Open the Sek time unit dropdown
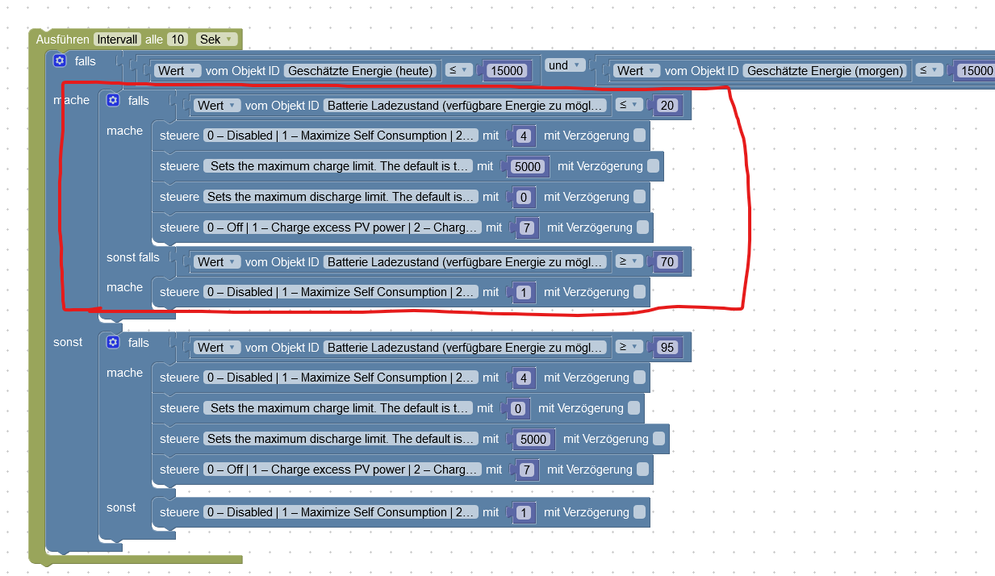 tap(216, 40)
